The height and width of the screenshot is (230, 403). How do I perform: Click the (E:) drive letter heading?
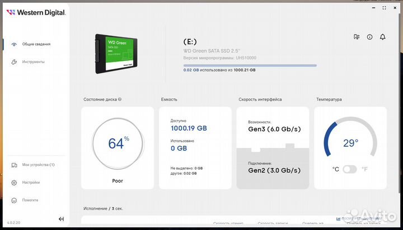click(190, 41)
